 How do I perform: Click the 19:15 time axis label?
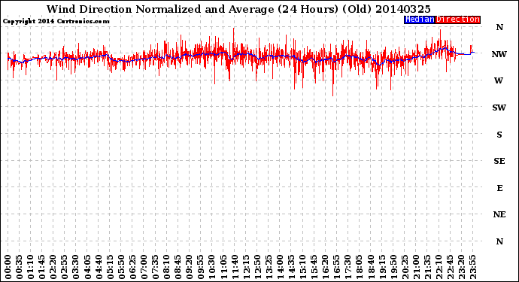pos(382,267)
